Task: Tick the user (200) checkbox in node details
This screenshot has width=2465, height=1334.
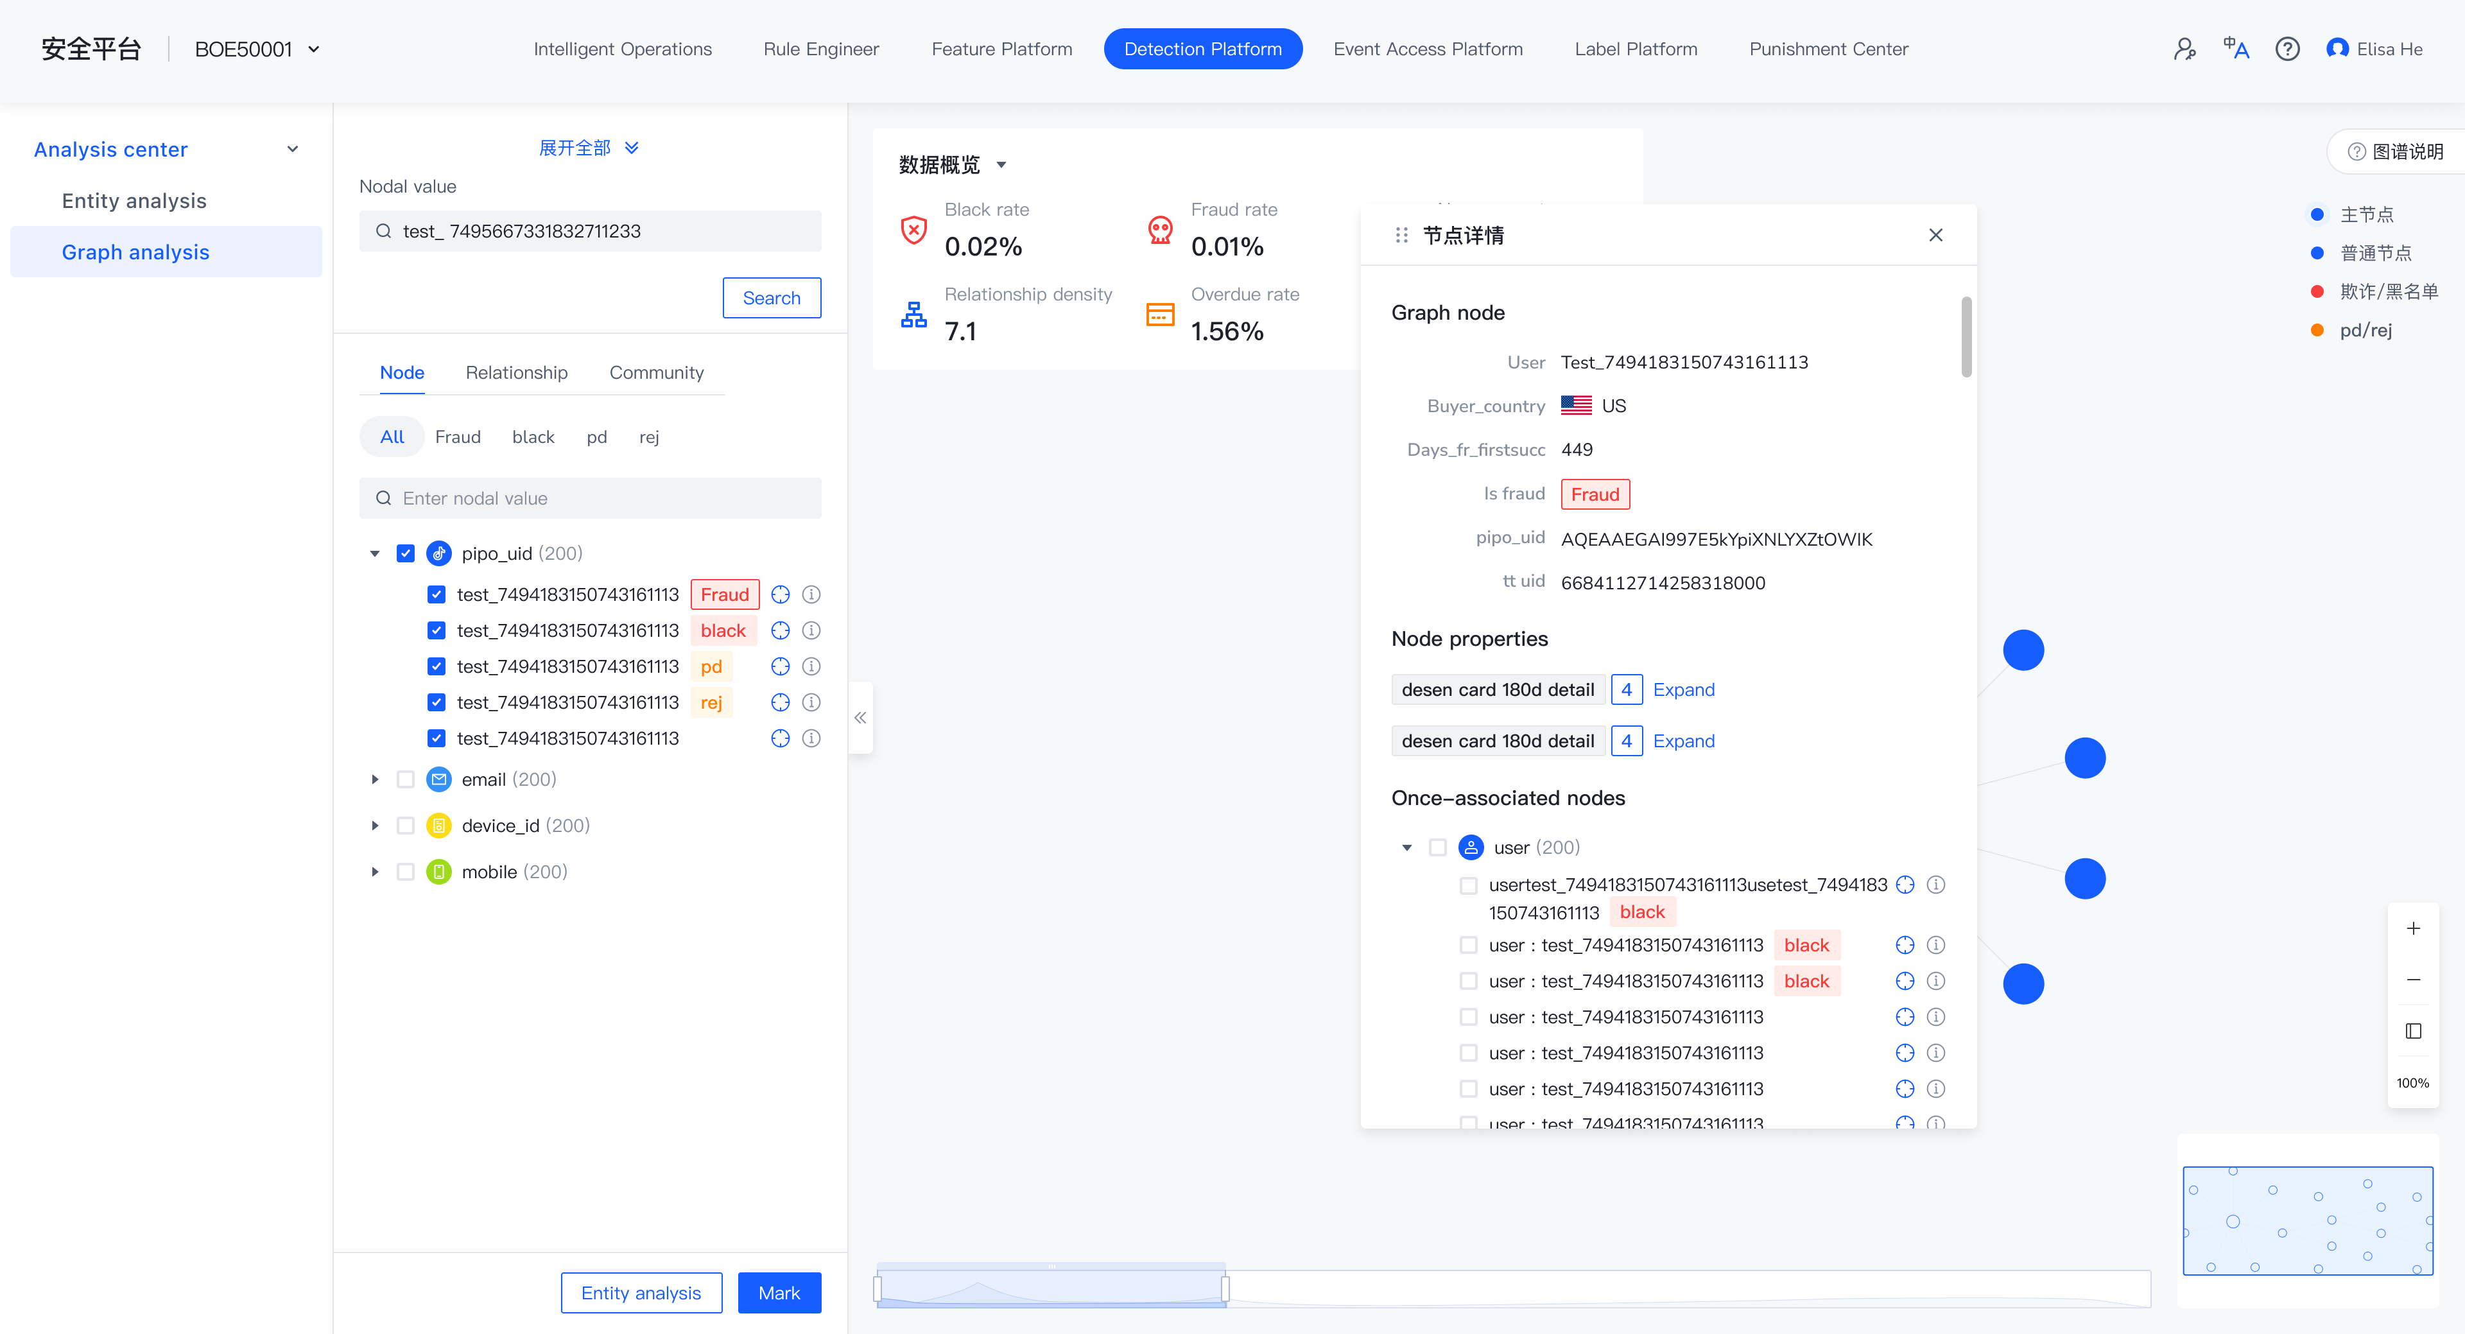Action: [1437, 848]
